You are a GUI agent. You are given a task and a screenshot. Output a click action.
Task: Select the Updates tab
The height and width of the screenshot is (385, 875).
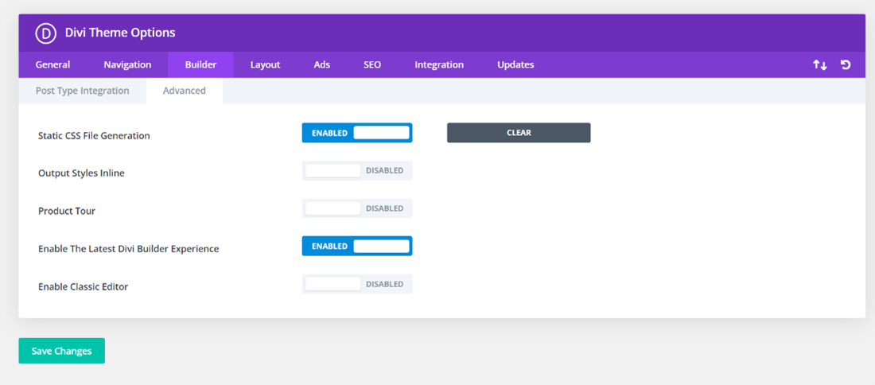(515, 64)
